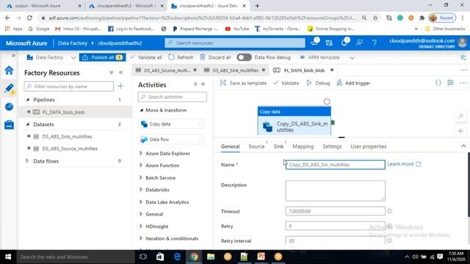Screen dimensions: 470x264
Task: Open File Explorer from taskbar
Action: [211, 257]
